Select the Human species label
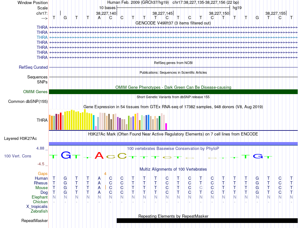The width and height of the screenshot is (298, 228). [41, 178]
